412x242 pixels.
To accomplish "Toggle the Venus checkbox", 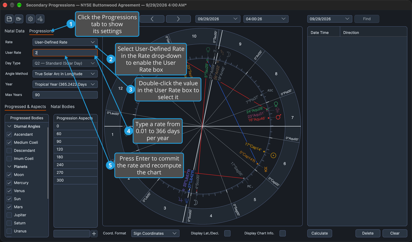I will point(9,191).
